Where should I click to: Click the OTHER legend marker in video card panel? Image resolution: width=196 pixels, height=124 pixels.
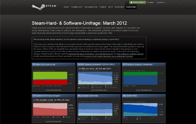[55, 86]
